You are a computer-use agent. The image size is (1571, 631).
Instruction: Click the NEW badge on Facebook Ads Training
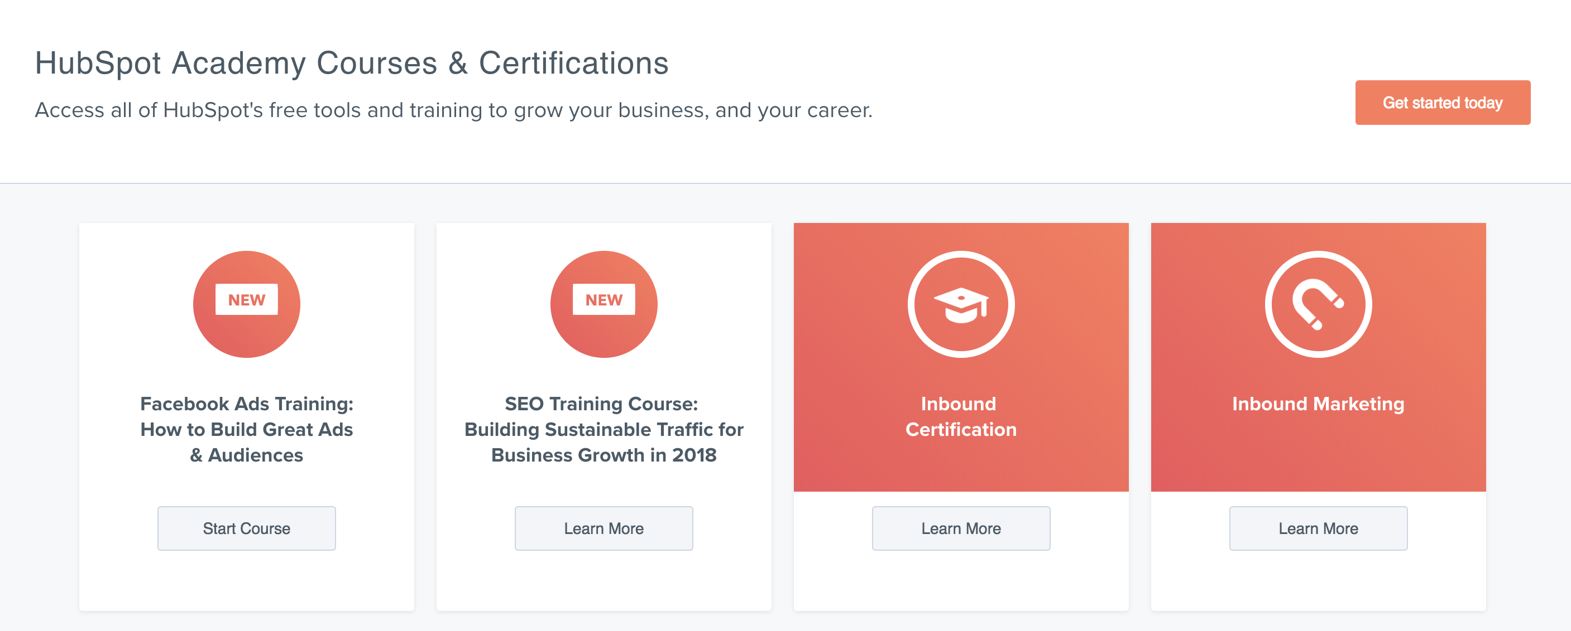point(246,298)
